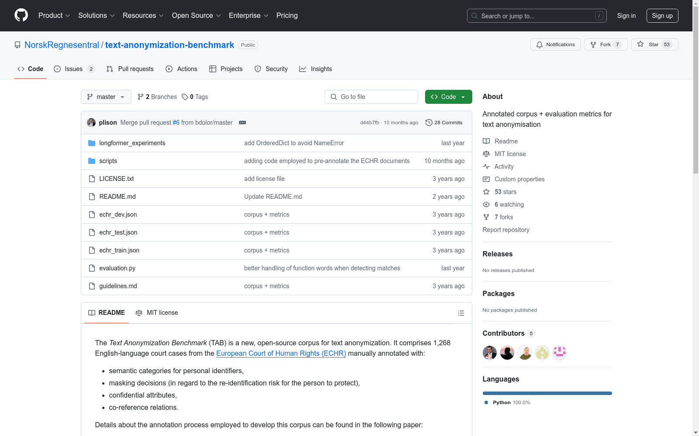Screen dimensions: 699x436
Task: View the 0 Tags page
Action: (195, 97)
